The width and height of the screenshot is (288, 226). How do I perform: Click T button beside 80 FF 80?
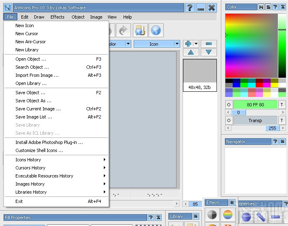pos(282,105)
